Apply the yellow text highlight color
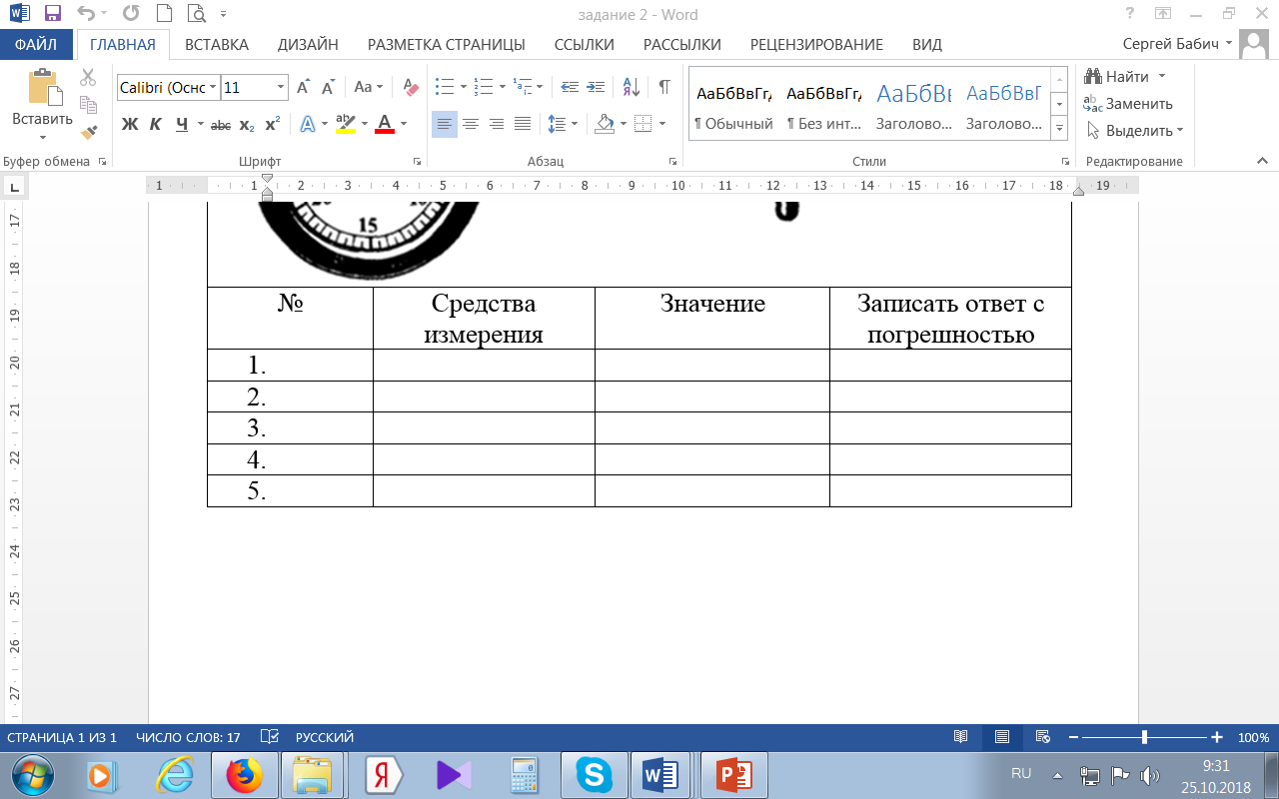This screenshot has height=799, width=1279. [345, 125]
